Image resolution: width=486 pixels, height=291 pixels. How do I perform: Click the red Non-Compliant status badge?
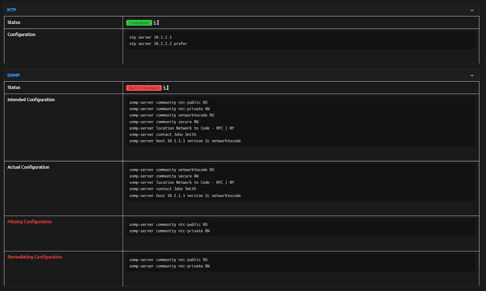(144, 88)
